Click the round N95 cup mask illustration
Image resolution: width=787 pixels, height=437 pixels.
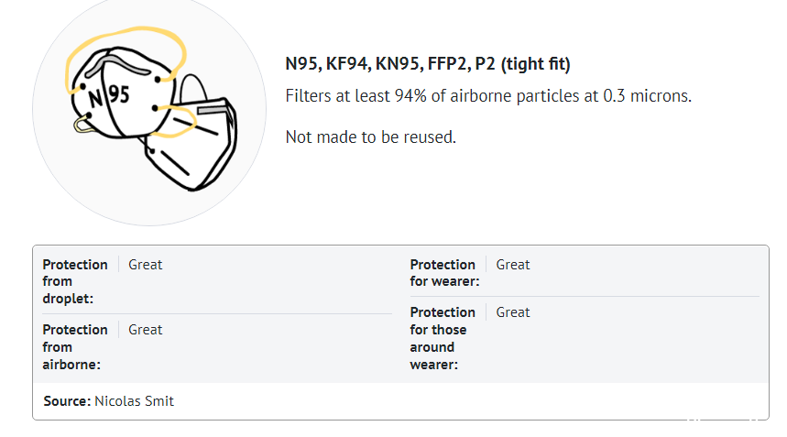tap(122, 93)
